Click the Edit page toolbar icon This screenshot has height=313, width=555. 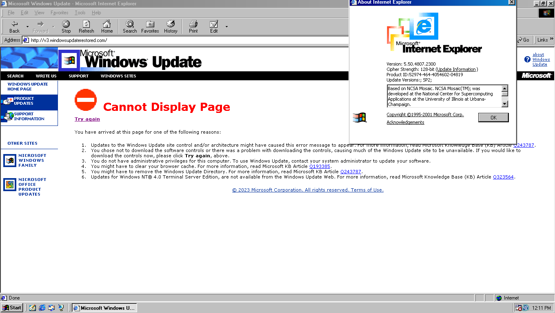pyautogui.click(x=214, y=24)
